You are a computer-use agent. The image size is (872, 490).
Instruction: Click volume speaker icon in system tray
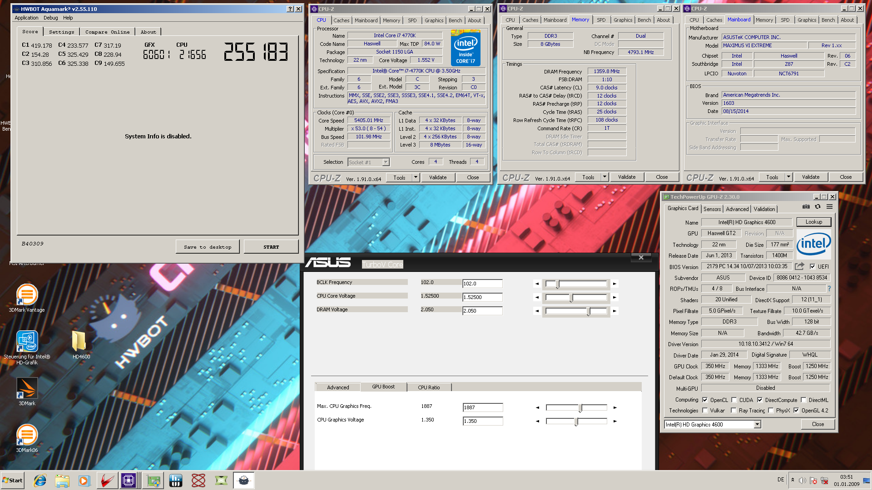pyautogui.click(x=803, y=480)
